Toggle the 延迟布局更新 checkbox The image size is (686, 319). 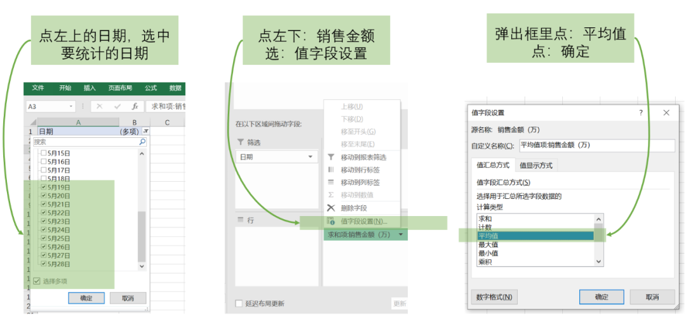pos(239,303)
